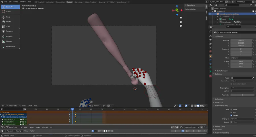Image resolution: width=256 pixels, height=137 pixels.
Task: Expand the bip_thumb_1_R channel
Action: (x=3, y=120)
